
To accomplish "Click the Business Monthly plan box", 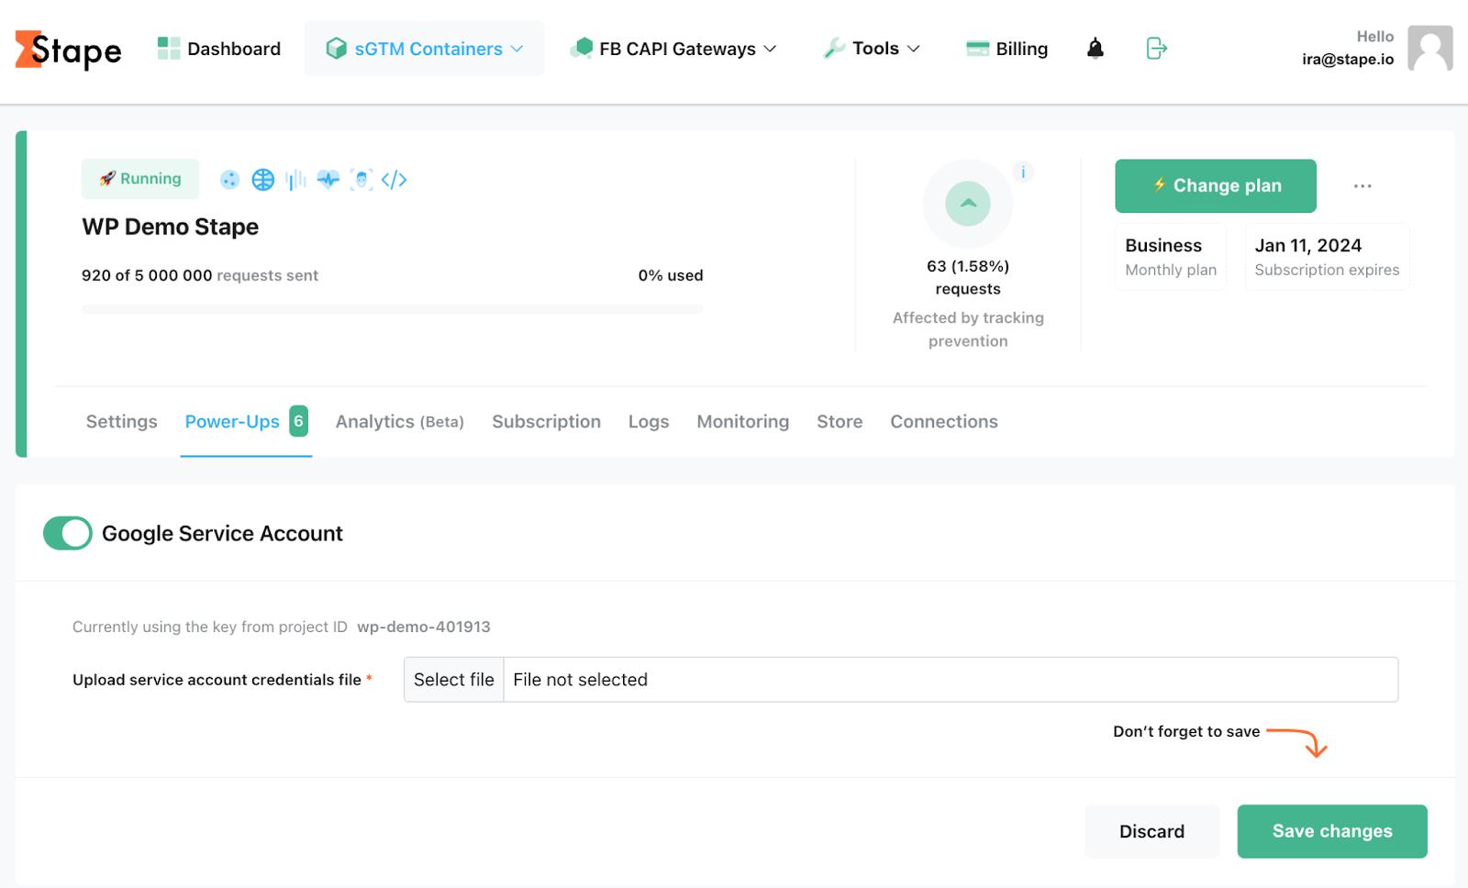I will [x=1171, y=257].
